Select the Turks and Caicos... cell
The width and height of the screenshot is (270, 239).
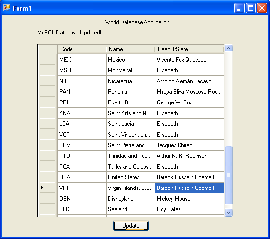[x=130, y=166]
